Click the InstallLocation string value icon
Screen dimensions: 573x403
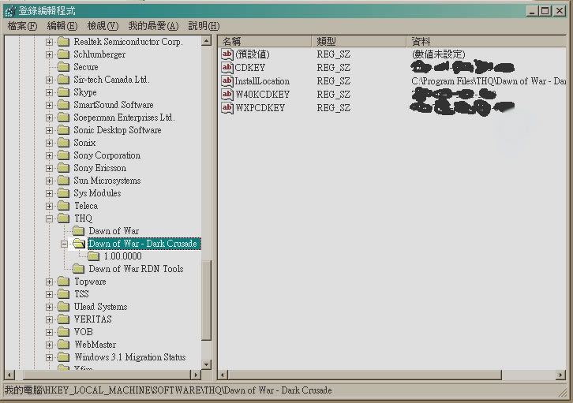pos(227,81)
